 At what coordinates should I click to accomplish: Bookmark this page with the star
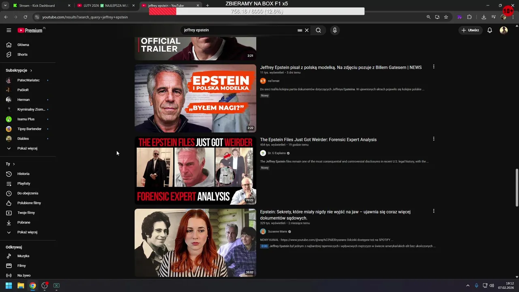pos(446,17)
